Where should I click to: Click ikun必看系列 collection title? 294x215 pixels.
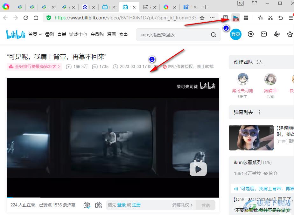click(248, 162)
